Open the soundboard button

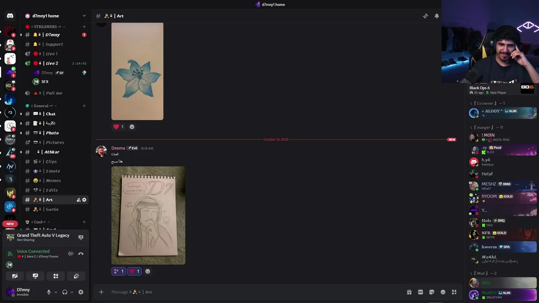coord(76,276)
